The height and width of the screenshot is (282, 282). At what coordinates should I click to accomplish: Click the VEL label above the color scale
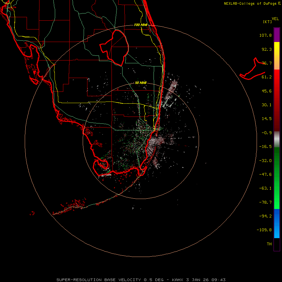click(275, 19)
